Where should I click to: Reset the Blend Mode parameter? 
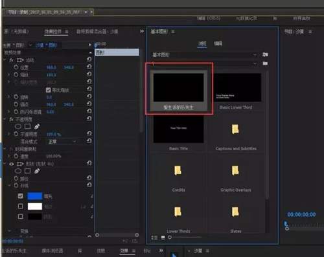click(x=89, y=141)
